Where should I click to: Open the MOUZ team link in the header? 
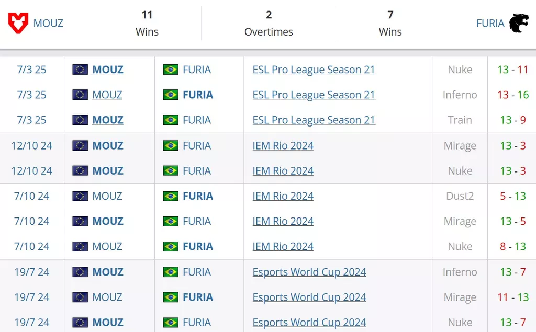point(48,23)
